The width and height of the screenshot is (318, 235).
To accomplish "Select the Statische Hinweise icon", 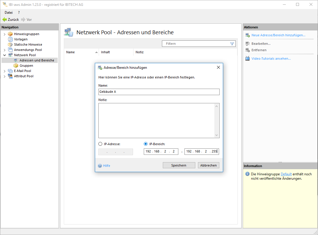I will click(10, 44).
